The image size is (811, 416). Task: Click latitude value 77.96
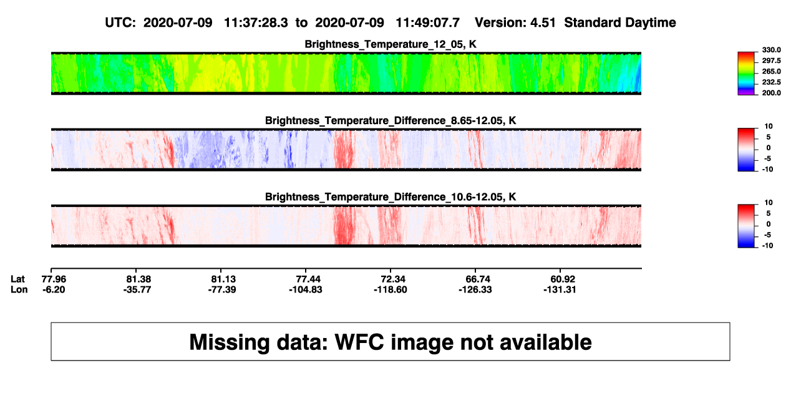(54, 279)
